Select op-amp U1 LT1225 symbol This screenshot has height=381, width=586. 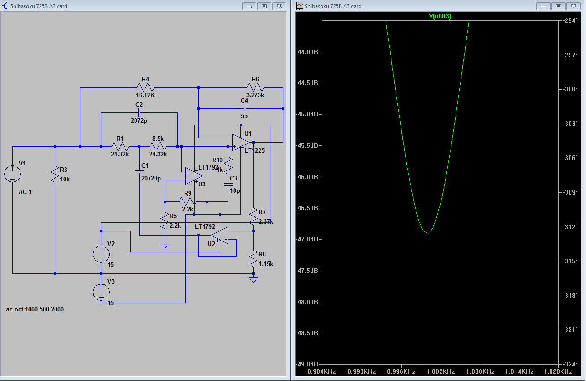tap(240, 142)
